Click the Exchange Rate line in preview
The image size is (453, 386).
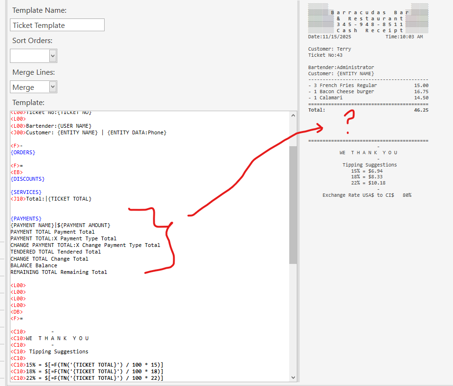pos(366,195)
